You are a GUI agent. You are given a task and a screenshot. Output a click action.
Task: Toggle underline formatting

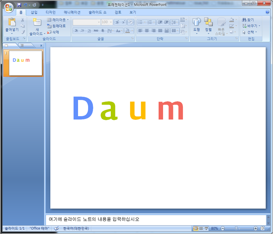tap(89, 31)
